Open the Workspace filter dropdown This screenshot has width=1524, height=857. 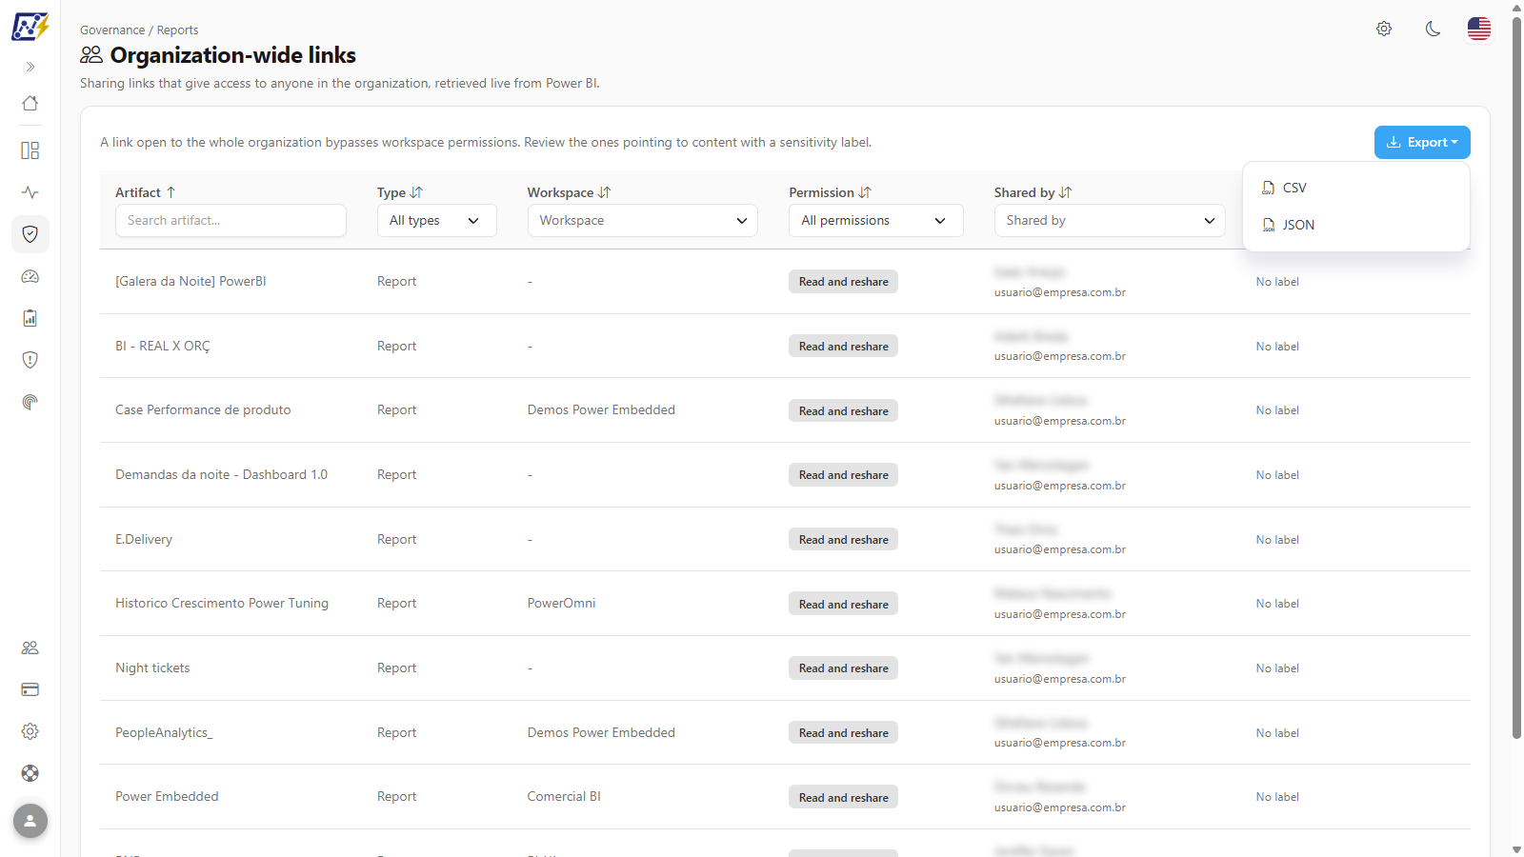point(642,220)
